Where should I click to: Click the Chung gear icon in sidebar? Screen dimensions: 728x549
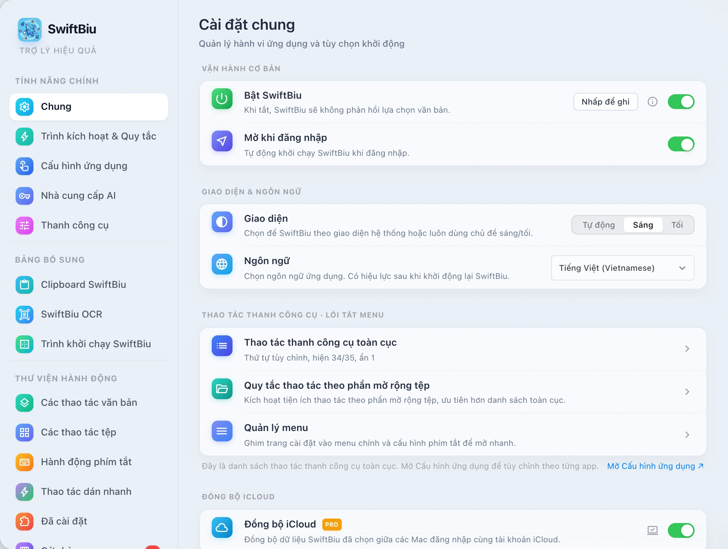pyautogui.click(x=25, y=107)
